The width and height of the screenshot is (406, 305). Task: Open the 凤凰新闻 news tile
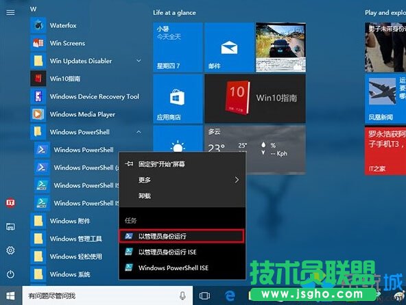coord(385,99)
